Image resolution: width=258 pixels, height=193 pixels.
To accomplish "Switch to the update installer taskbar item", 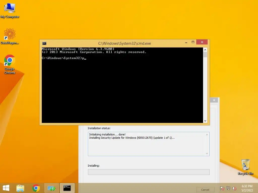I will tap(52, 188).
